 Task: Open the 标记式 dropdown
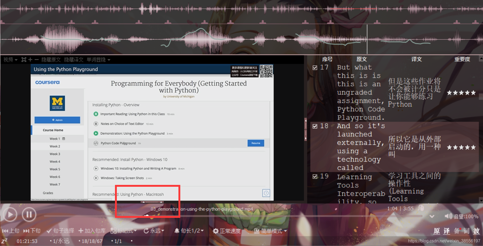tap(123, 231)
